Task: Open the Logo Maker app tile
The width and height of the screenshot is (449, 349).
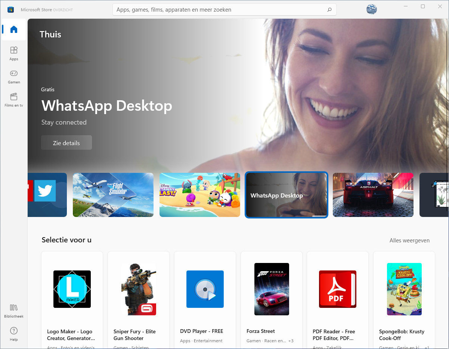Action: tap(72, 299)
